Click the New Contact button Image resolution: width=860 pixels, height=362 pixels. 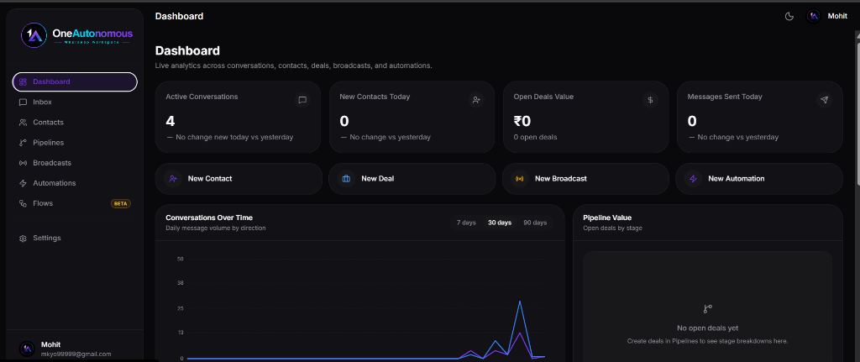click(239, 179)
